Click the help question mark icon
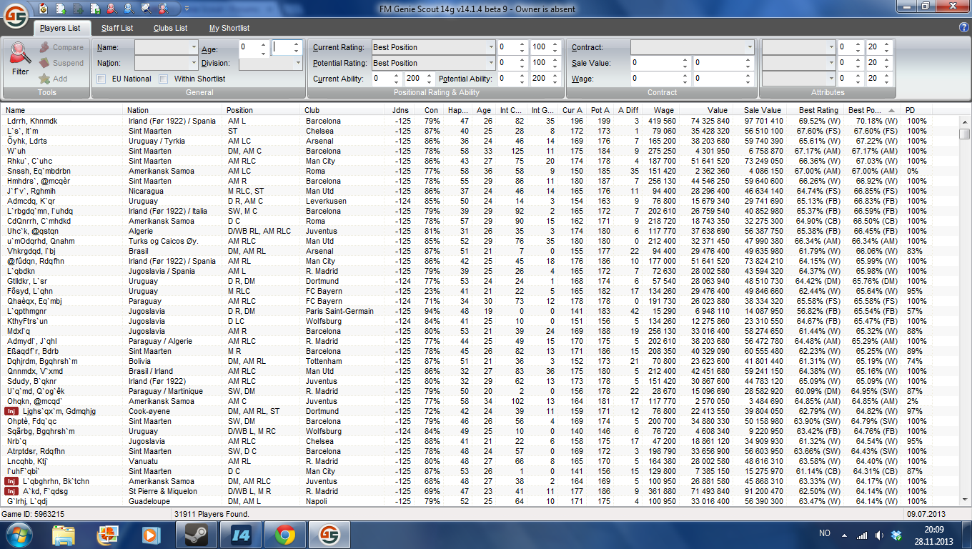The height and width of the screenshot is (549, 972). (x=963, y=28)
